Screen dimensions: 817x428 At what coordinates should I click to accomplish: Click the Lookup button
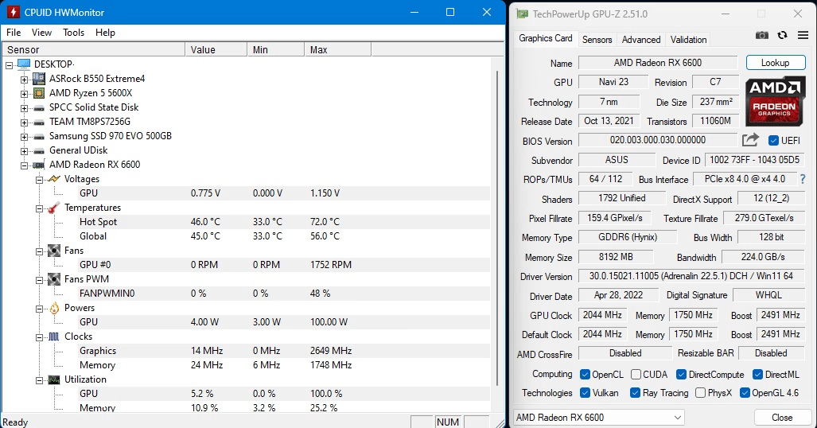click(776, 63)
